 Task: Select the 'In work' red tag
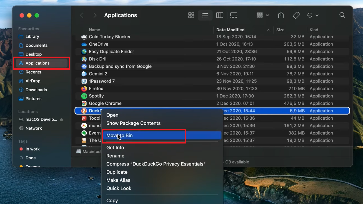(x=29, y=149)
